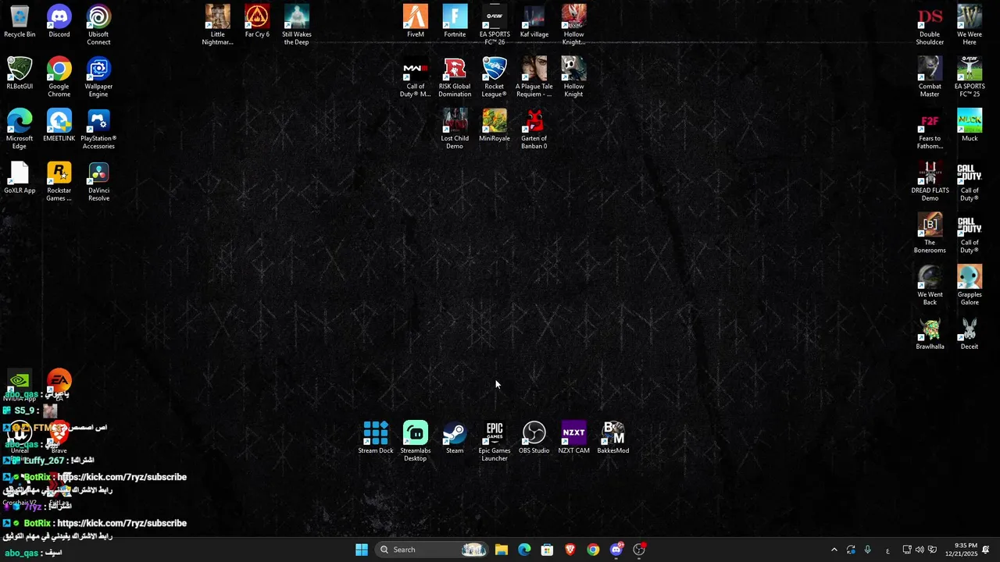Viewport: 1000px width, 562px height.
Task: Select the Grapples Galore icon
Action: pyautogui.click(x=970, y=286)
